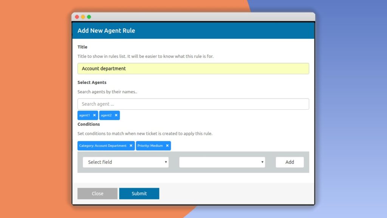The height and width of the screenshot is (218, 387).
Task: Click the Conditions section label
Action: [x=89, y=124]
